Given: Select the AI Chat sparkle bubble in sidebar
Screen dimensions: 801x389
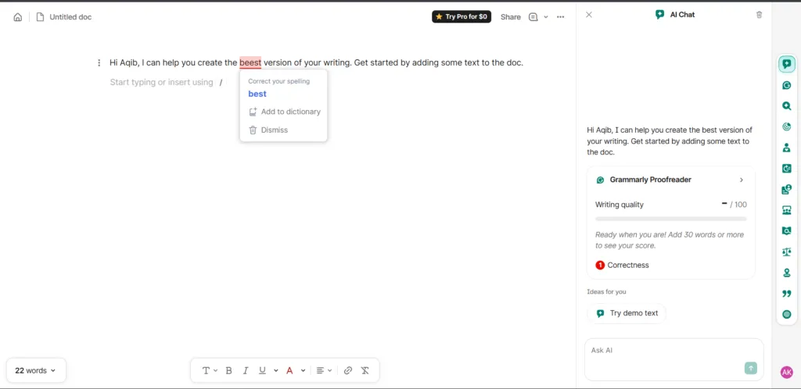Looking at the screenshot, I should point(787,64).
